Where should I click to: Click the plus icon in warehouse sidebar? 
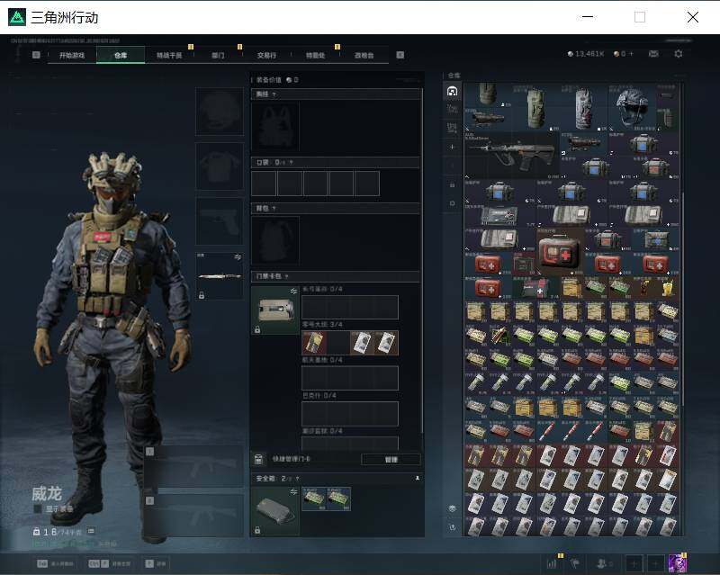[452, 147]
